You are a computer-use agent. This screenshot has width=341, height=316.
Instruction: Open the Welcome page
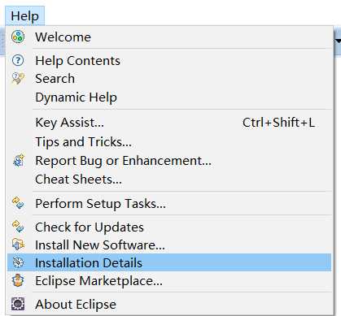63,37
